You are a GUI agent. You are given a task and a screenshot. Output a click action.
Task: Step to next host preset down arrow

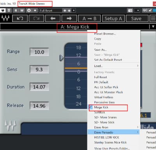point(69,11)
